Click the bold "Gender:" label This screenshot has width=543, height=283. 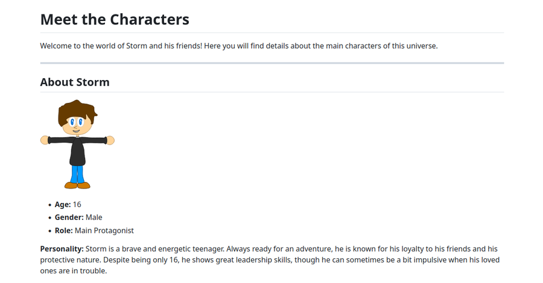69,217
